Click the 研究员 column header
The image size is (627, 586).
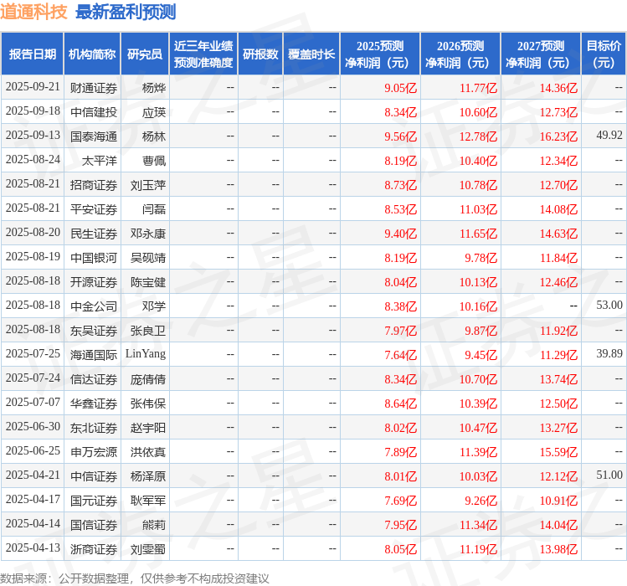pyautogui.click(x=145, y=54)
